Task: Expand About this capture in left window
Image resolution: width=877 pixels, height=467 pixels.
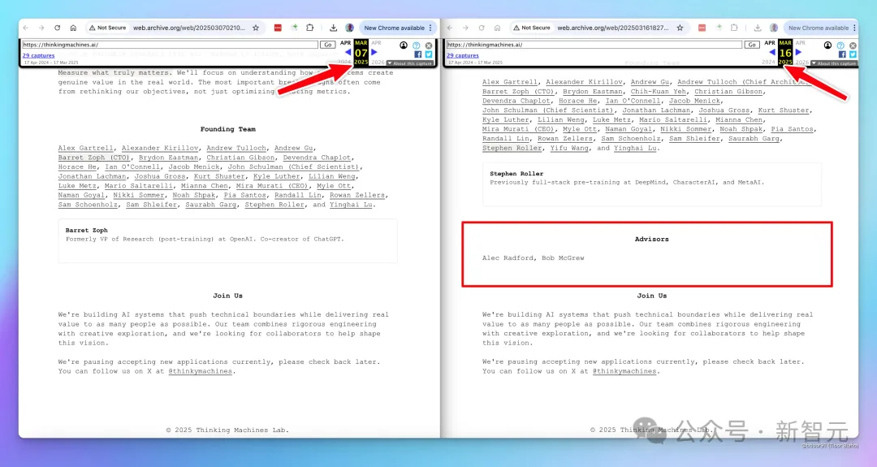Action: 410,63
